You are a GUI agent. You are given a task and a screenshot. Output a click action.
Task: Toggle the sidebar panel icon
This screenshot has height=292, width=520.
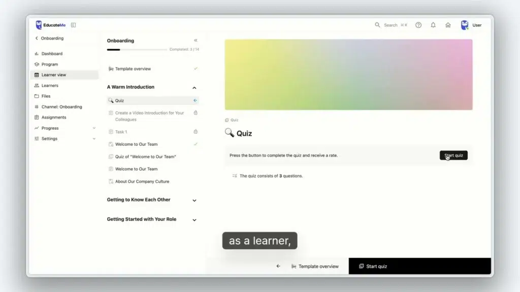(73, 25)
